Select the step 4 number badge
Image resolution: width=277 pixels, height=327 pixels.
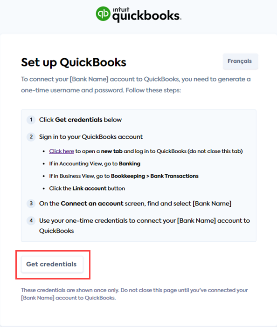pyautogui.click(x=31, y=220)
